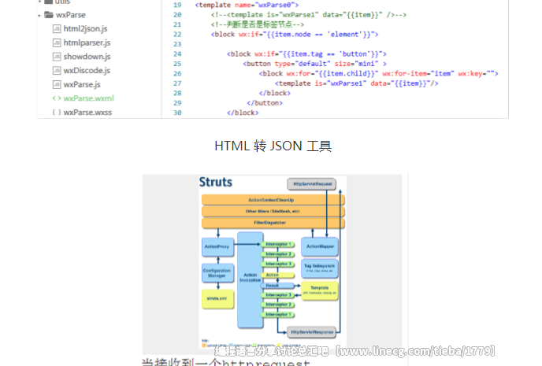Click the closing </button> tag on line 29

pos(265,103)
